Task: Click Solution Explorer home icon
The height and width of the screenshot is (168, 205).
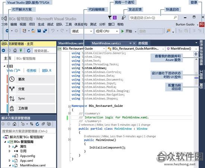Action: tap(15, 124)
